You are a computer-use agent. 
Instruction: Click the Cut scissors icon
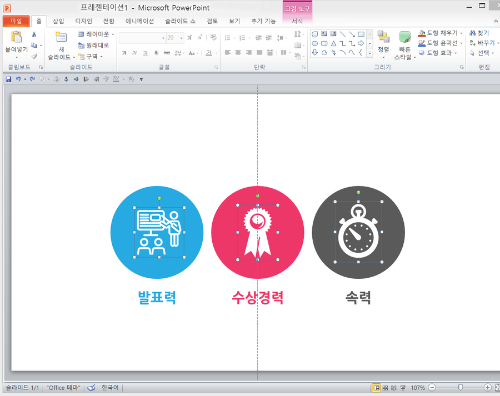tap(34, 34)
